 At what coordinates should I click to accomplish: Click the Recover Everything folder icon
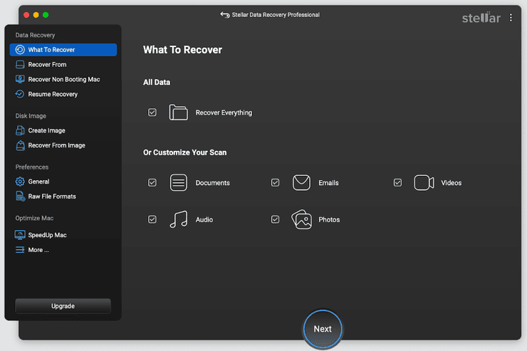click(179, 112)
